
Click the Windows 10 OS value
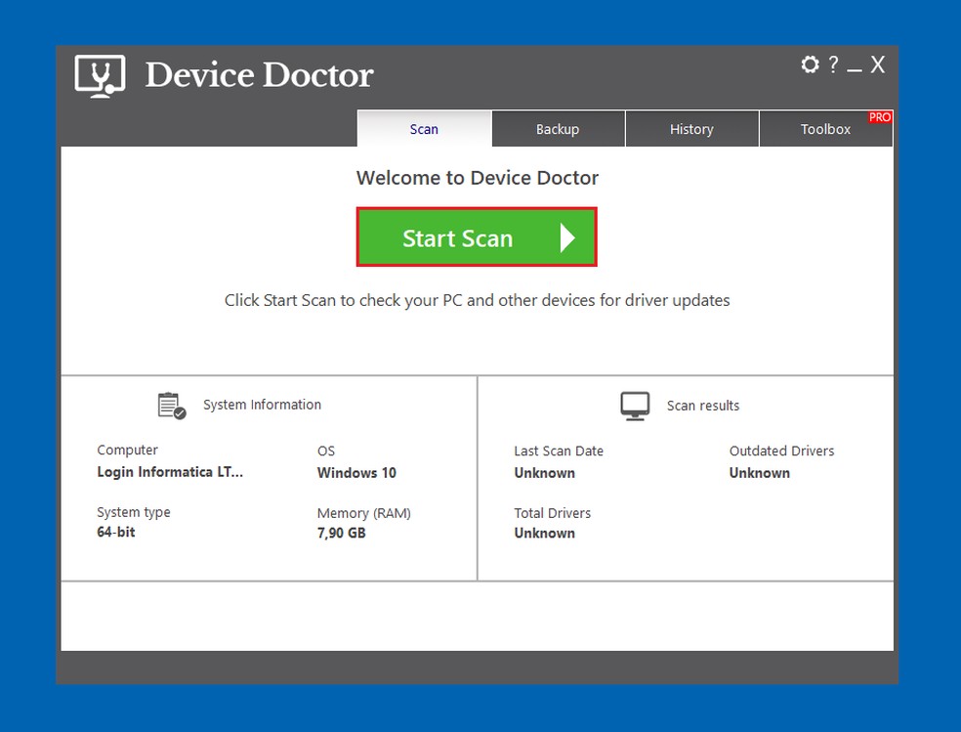click(356, 473)
